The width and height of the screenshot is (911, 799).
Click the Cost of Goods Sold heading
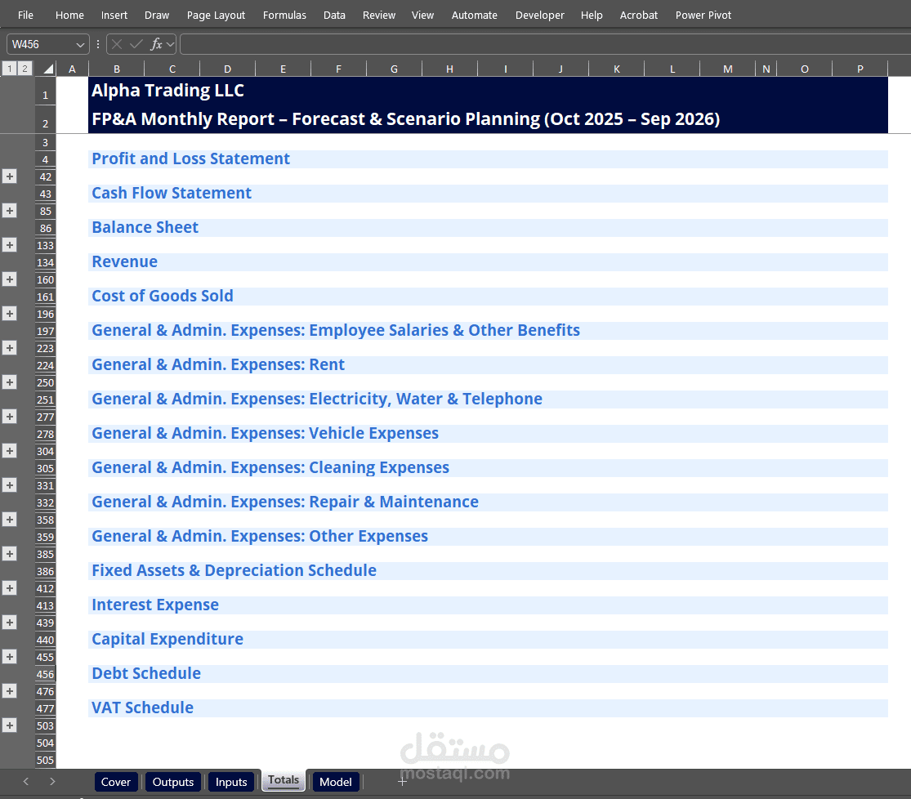click(163, 296)
